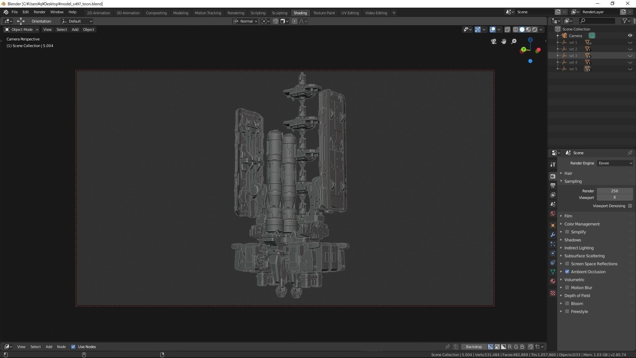Open the Modifiers properties tab (wrench icon)
The image size is (636, 358).
tap(553, 235)
